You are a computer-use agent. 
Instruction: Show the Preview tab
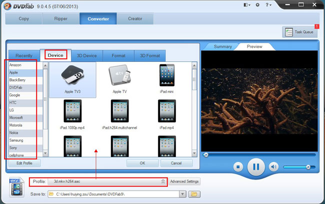coord(254,46)
